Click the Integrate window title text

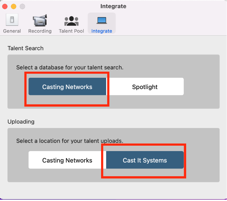click(x=113, y=6)
